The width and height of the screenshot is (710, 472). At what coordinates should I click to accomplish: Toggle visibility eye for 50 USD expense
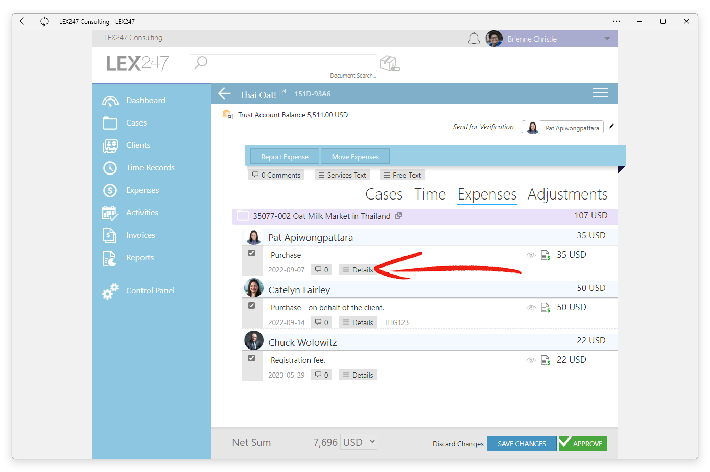[531, 308]
